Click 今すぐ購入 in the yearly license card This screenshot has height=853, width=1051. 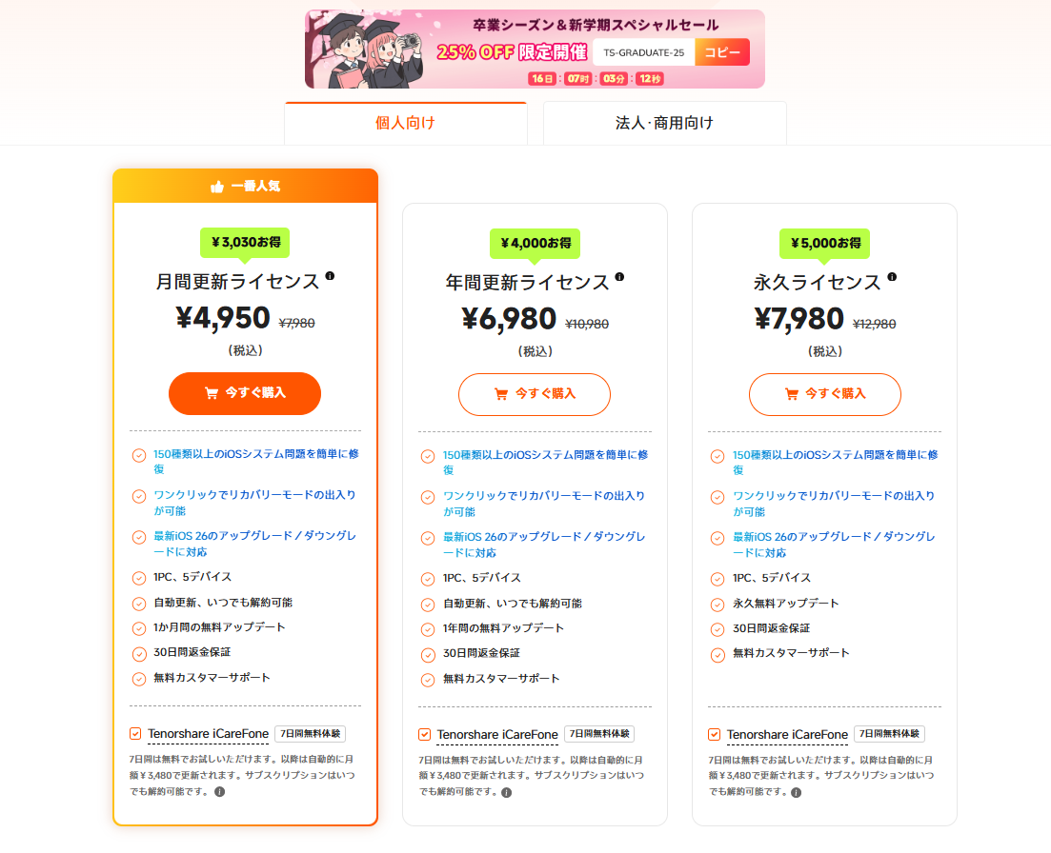coord(534,393)
